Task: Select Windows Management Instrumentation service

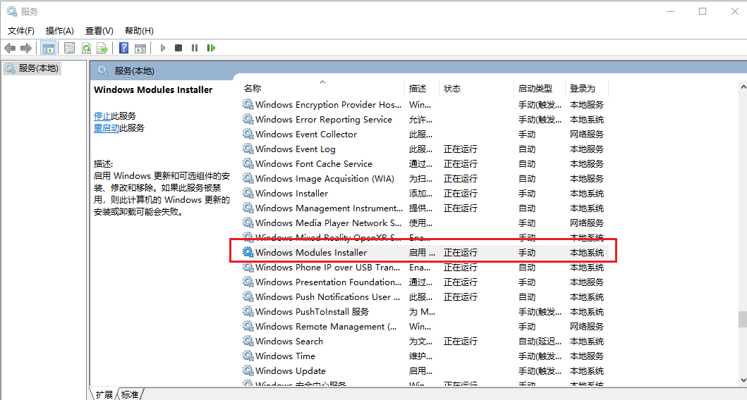Action: click(x=329, y=208)
